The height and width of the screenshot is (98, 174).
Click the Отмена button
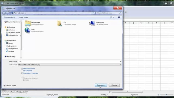114,85
